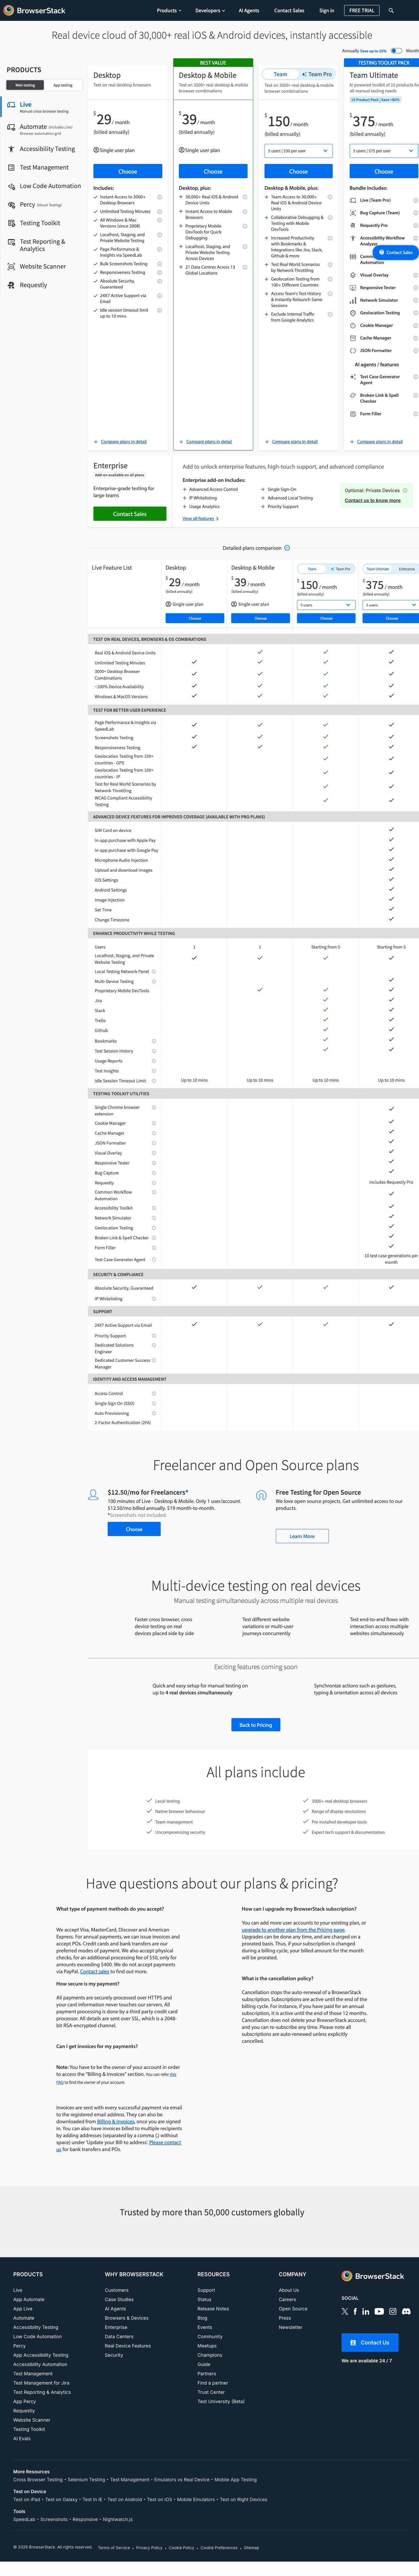419x2576 pixels.
Task: Choose the Desktop $29 plan in the top pricing card
Action: point(128,171)
